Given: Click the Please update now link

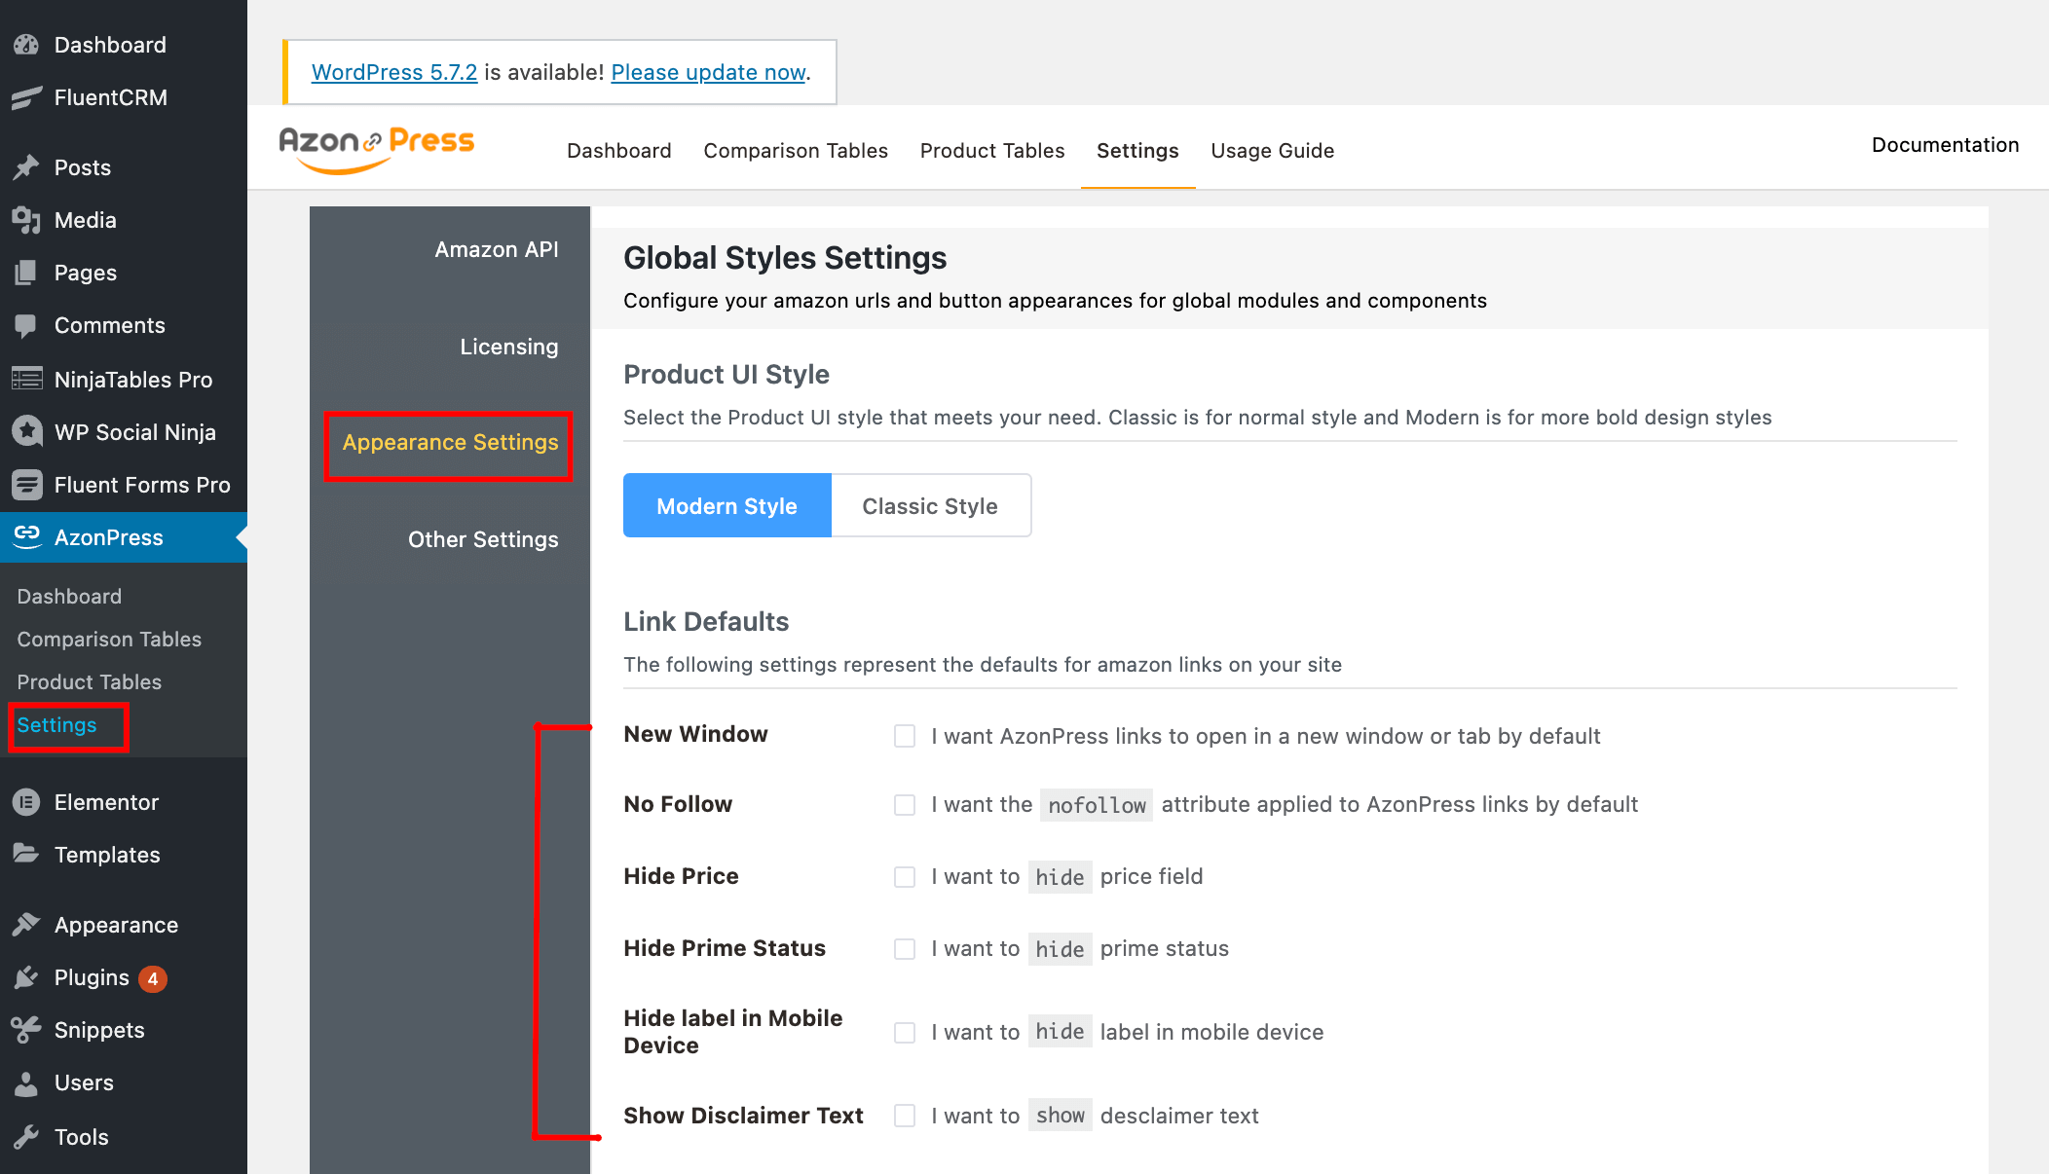Looking at the screenshot, I should [708, 72].
